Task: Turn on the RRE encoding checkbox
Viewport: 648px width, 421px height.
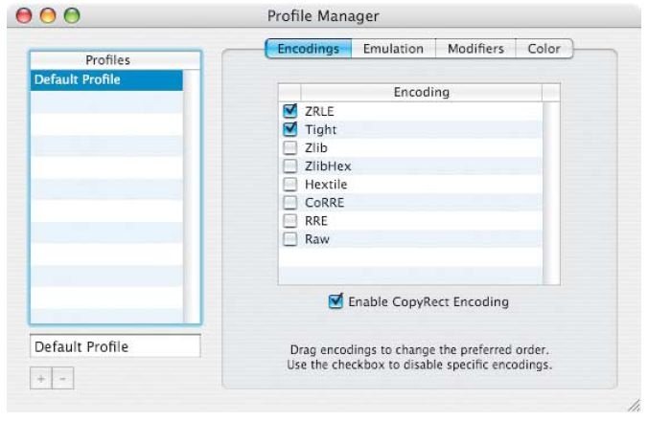Action: [290, 221]
